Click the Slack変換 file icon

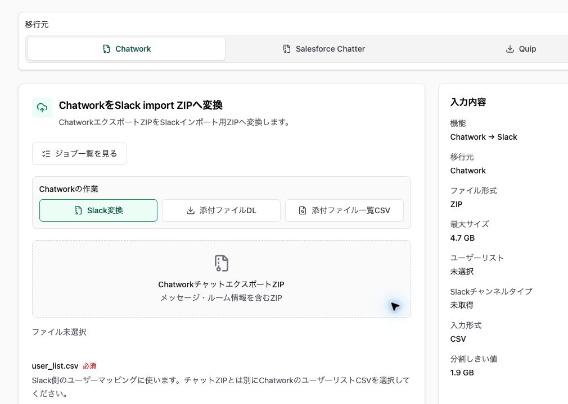pos(78,210)
